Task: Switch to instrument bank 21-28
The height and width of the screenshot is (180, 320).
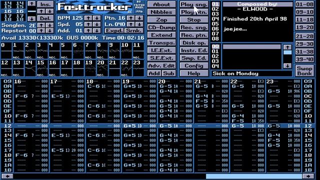Action: coord(304,36)
